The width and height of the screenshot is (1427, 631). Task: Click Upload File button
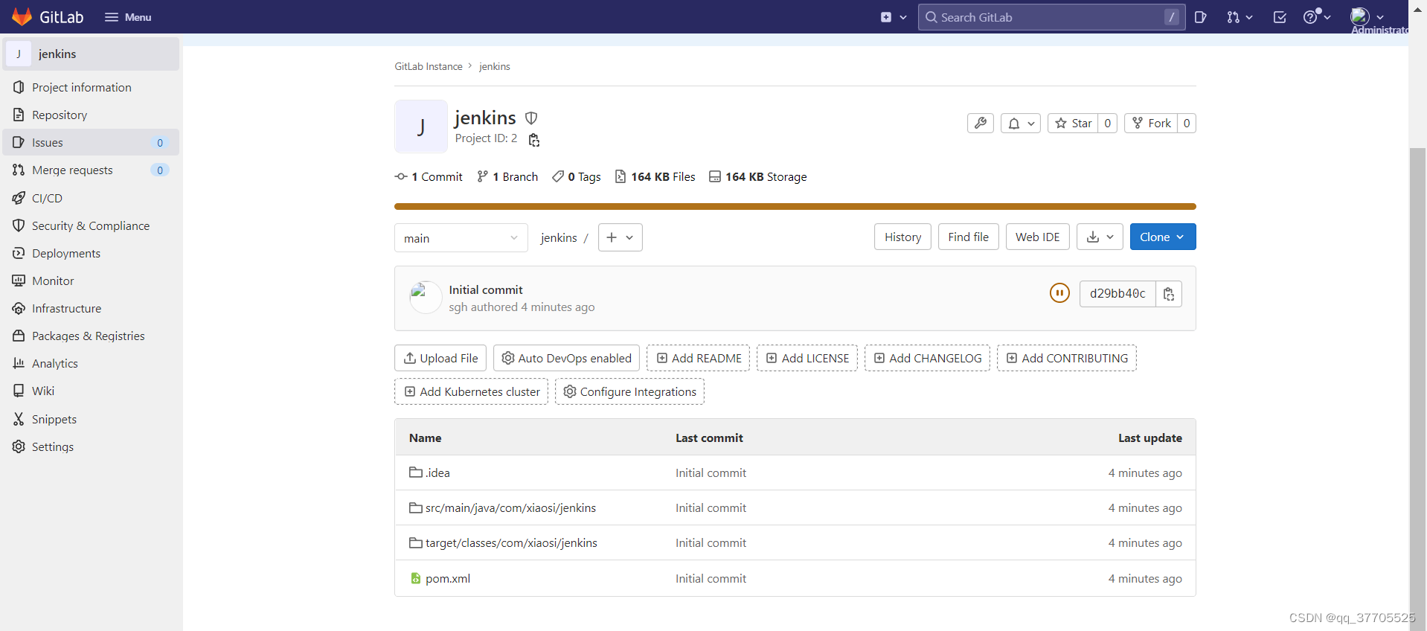pyautogui.click(x=440, y=358)
